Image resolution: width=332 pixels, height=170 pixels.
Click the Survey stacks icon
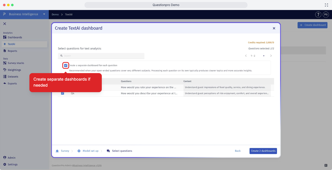coord(5,63)
